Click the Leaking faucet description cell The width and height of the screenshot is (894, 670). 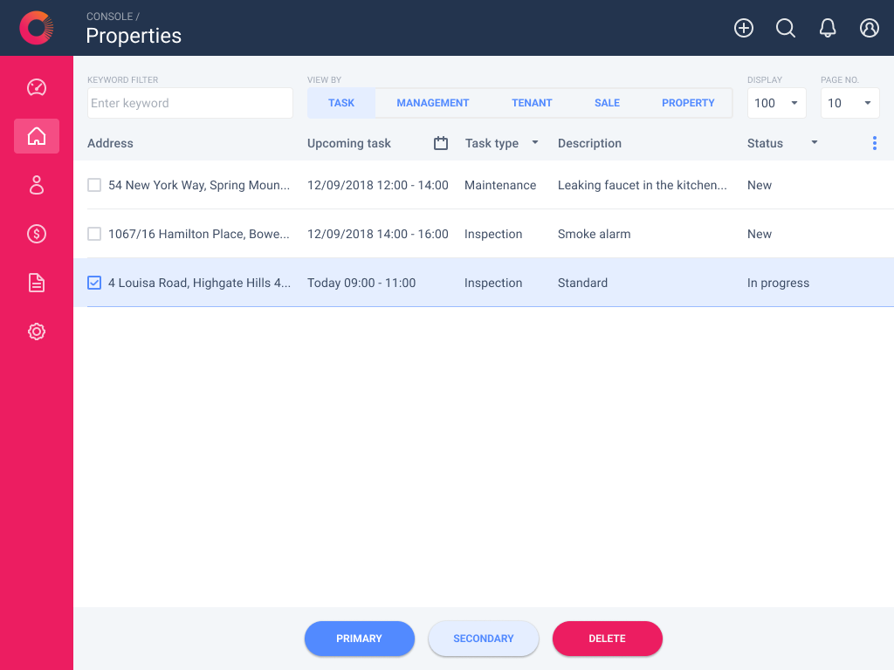point(642,185)
